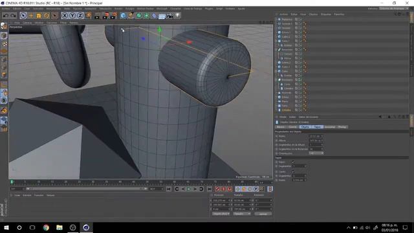
Task: Click the Undo arrow in the toolbar
Action: tap(6, 16)
